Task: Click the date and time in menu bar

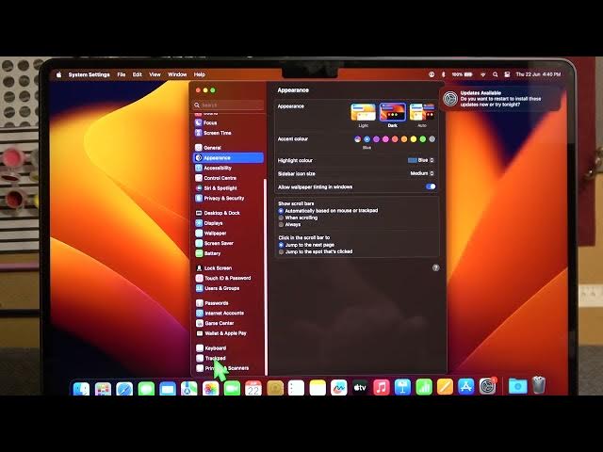Action: pyautogui.click(x=538, y=74)
